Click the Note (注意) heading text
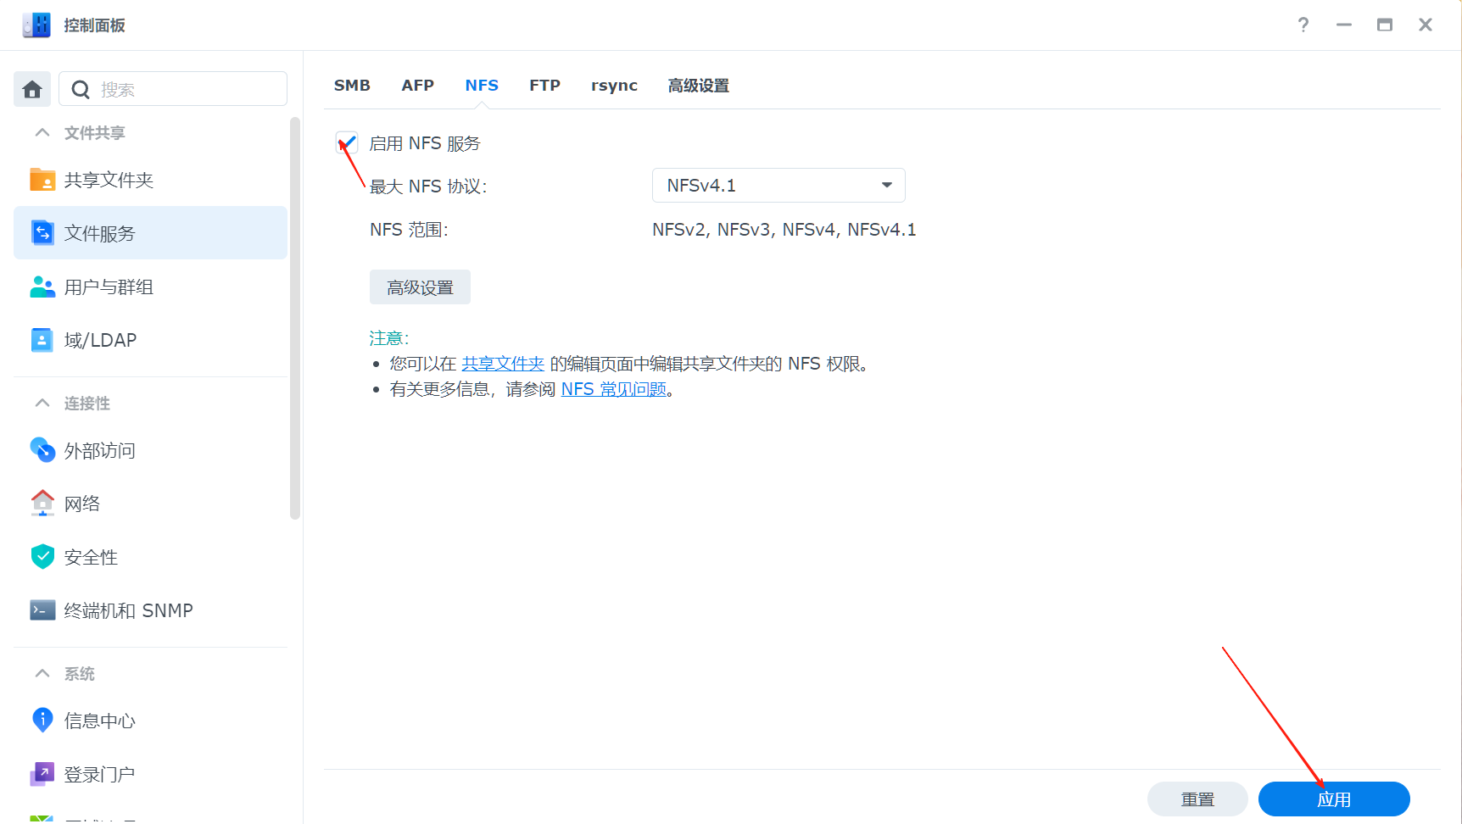Viewport: 1462px width, 824px height. [x=389, y=338]
